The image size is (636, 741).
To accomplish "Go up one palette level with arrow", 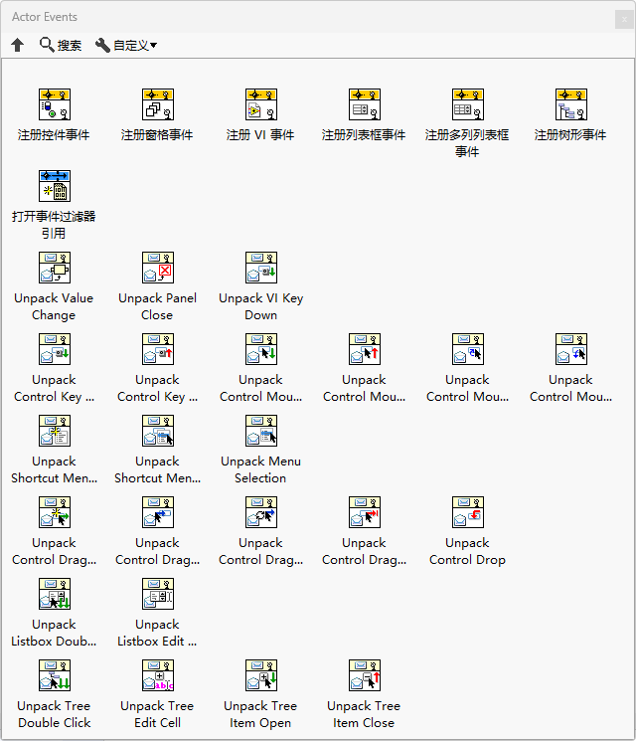I will (x=18, y=46).
